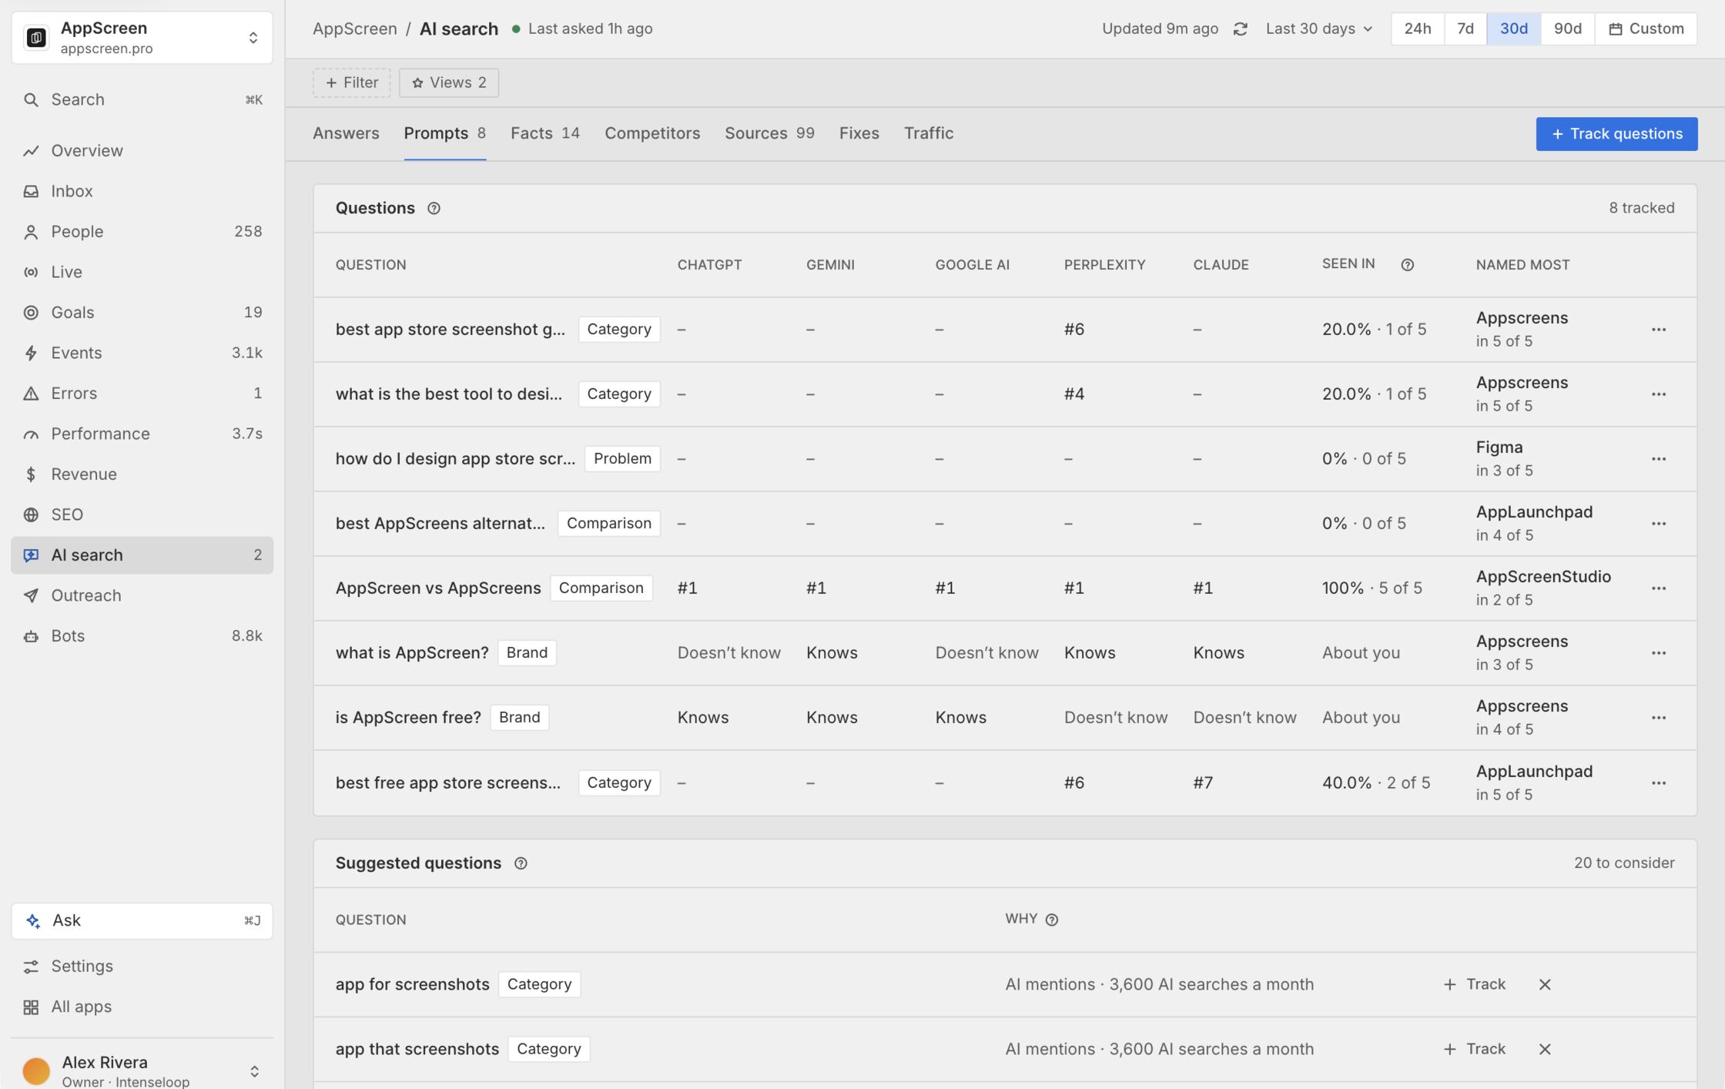Switch to the Sources tab
This screenshot has height=1089, width=1725.
[x=769, y=133]
